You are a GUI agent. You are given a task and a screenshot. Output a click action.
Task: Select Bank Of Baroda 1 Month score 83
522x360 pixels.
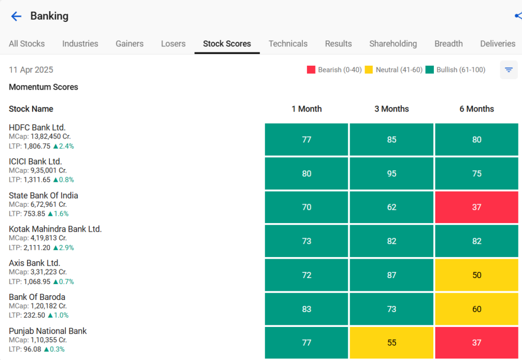306,309
